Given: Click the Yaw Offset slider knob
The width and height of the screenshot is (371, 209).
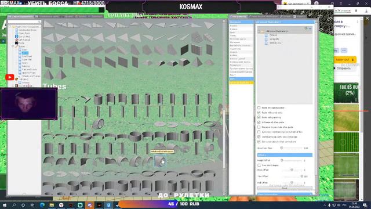Looking at the screenshot, I should (x=301, y=176).
